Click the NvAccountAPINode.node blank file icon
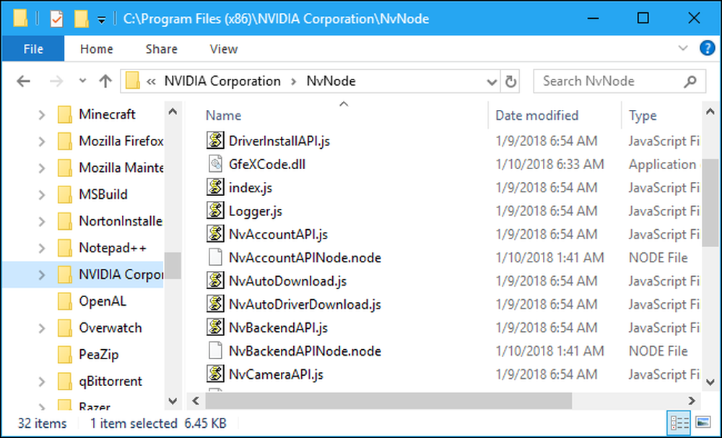 tap(215, 257)
